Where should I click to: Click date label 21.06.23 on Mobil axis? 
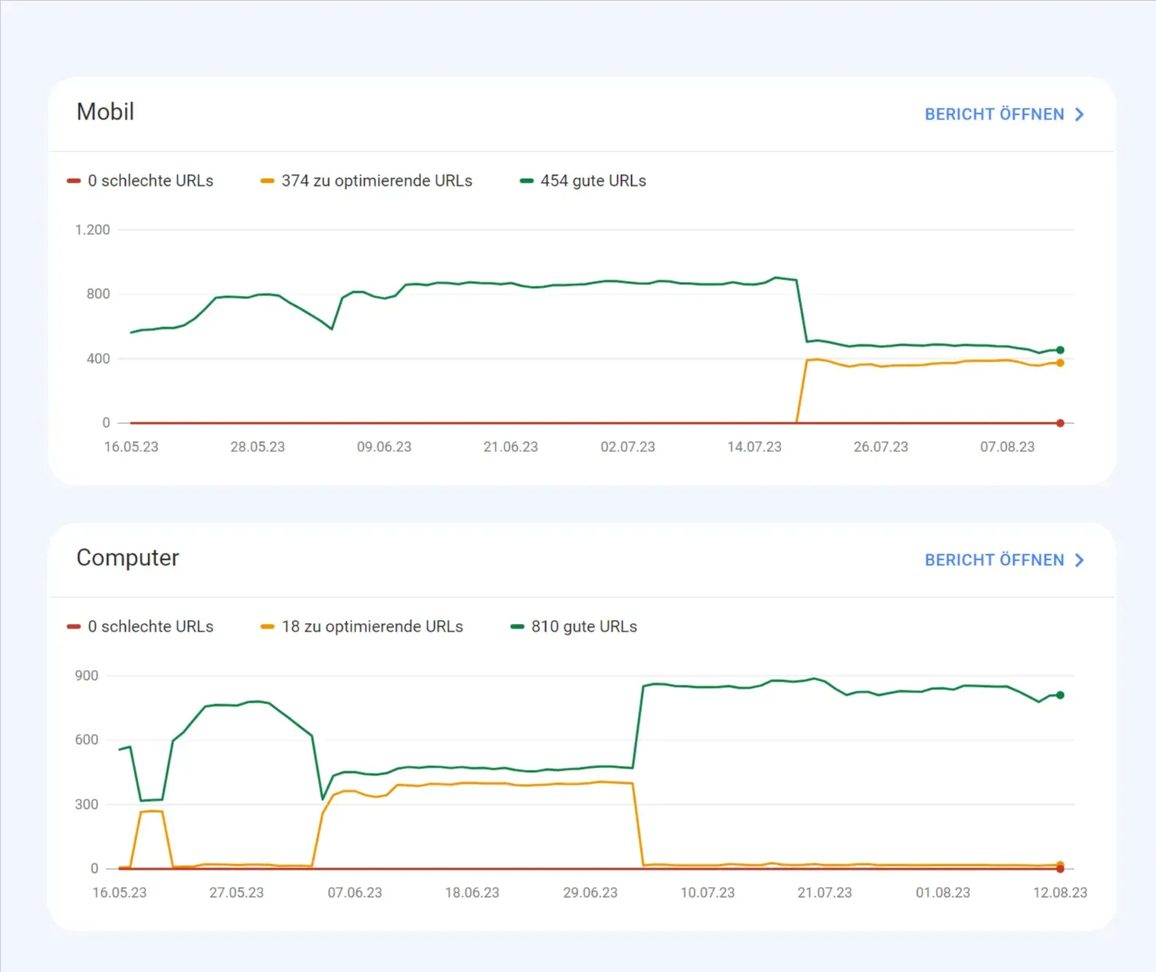coord(511,447)
